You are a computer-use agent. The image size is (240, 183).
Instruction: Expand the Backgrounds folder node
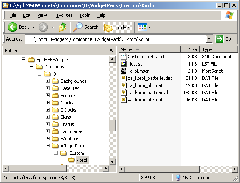point(47,81)
